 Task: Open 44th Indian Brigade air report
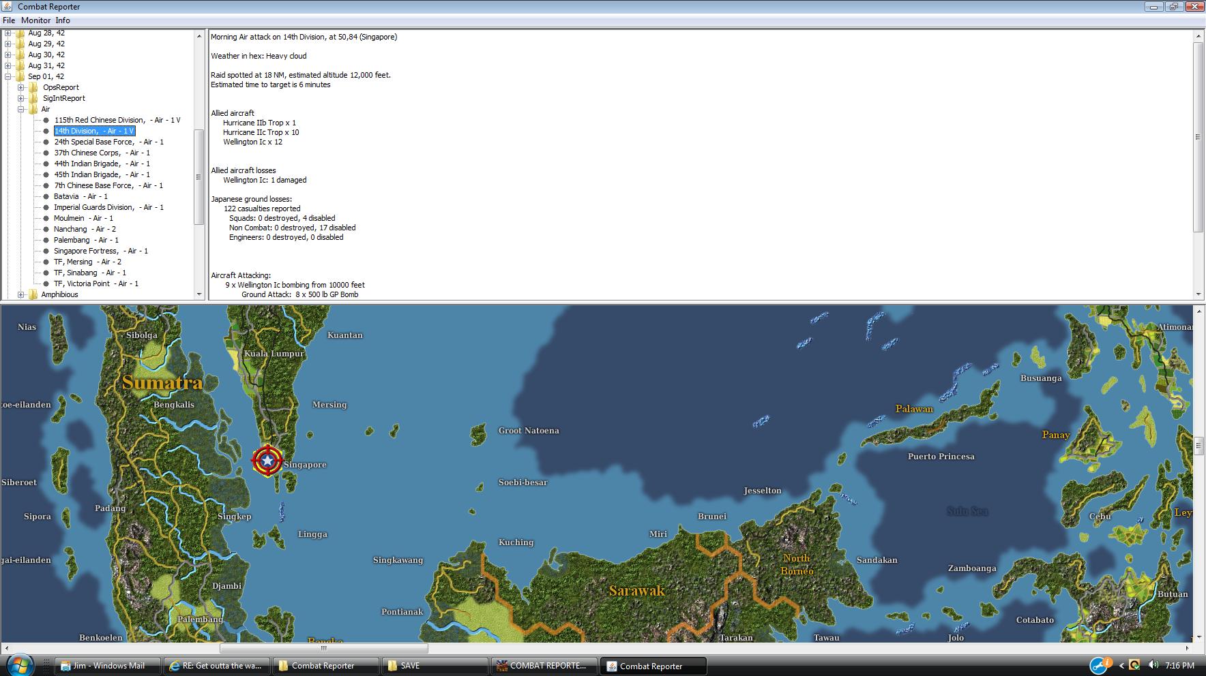tap(102, 164)
